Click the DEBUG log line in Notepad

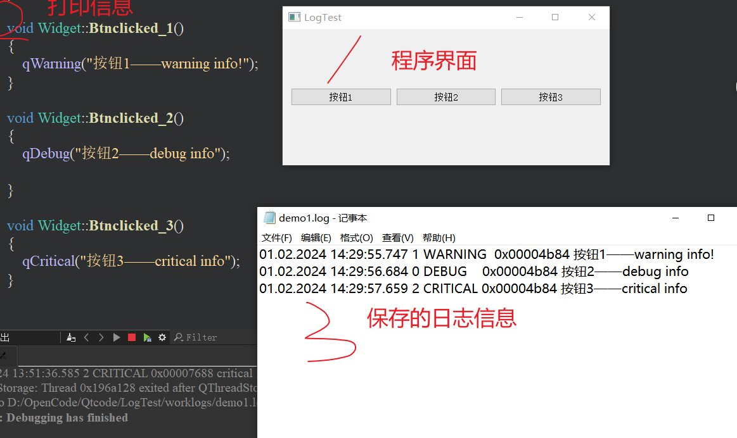474,272
